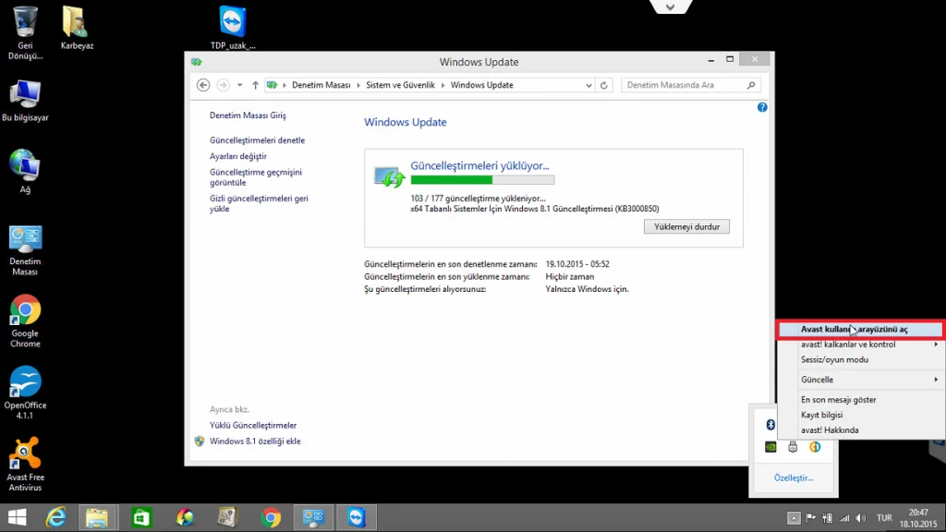Open Güncelleştirmeleri denetle link
The image size is (946, 532).
pyautogui.click(x=257, y=140)
